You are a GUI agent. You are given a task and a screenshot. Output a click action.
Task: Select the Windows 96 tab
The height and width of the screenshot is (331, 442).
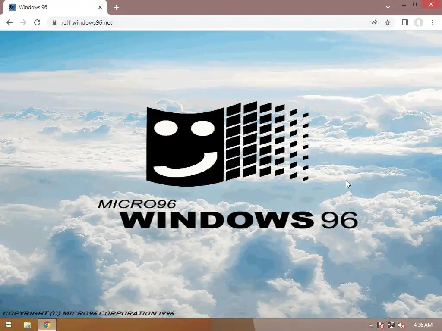pyautogui.click(x=55, y=7)
